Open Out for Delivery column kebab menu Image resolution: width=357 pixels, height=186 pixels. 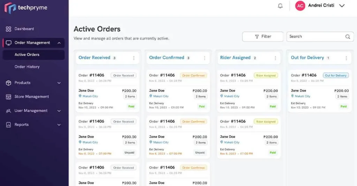click(x=346, y=58)
